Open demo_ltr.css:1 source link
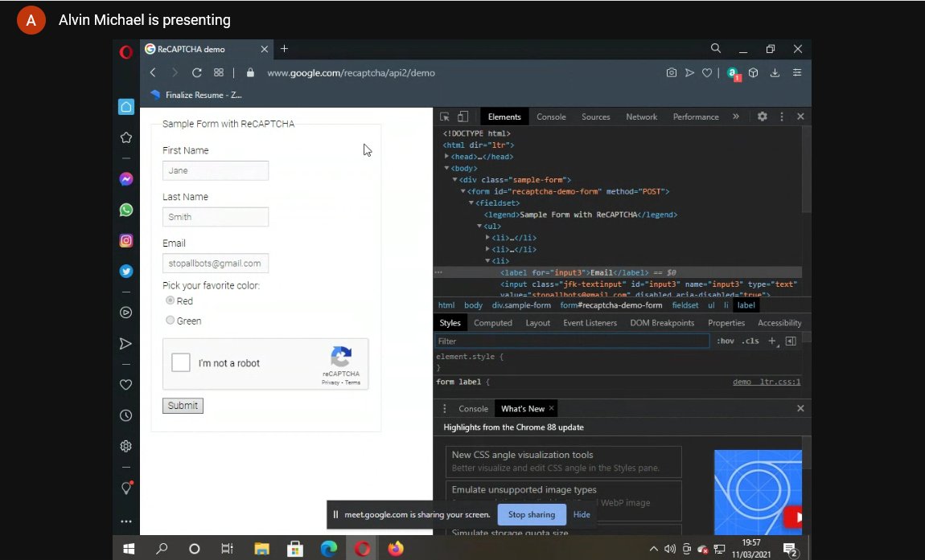925x560 pixels. tap(767, 382)
